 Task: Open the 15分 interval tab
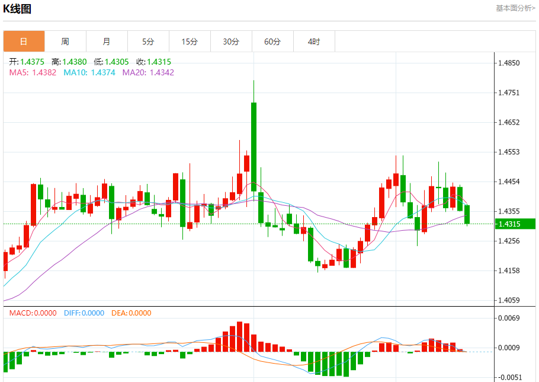[x=190, y=42]
